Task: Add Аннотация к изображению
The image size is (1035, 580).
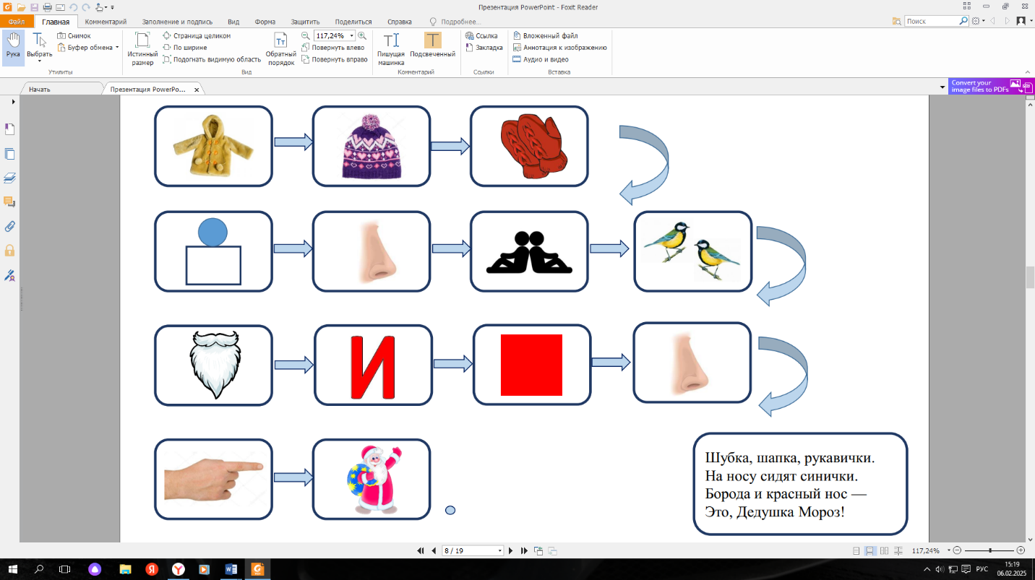Action: (x=559, y=47)
